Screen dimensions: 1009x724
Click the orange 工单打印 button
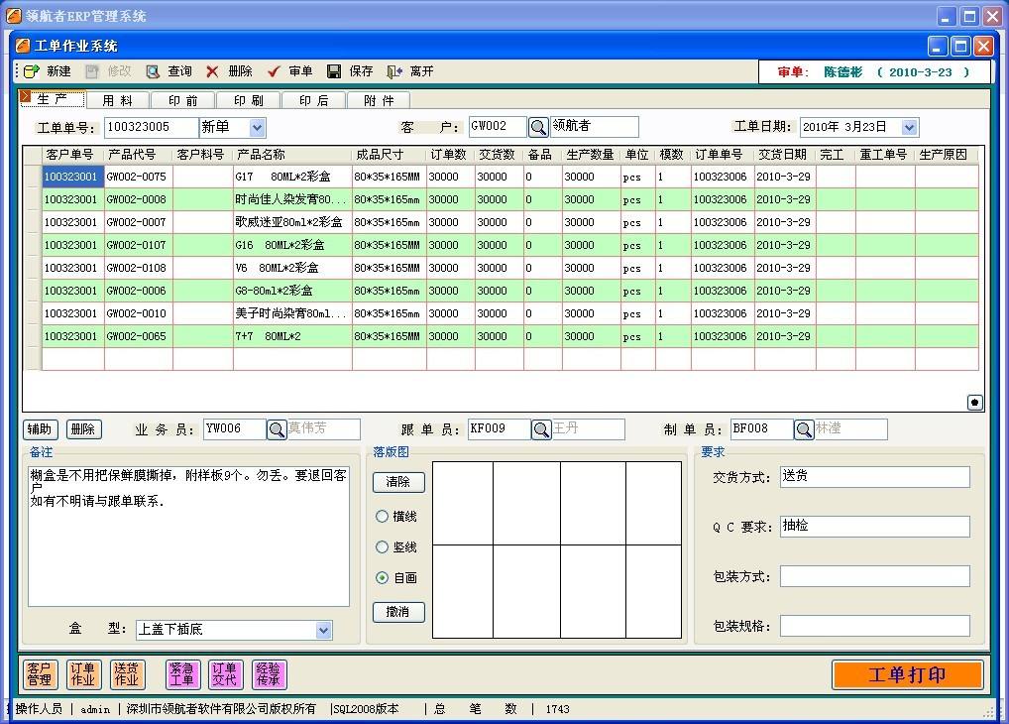(907, 675)
